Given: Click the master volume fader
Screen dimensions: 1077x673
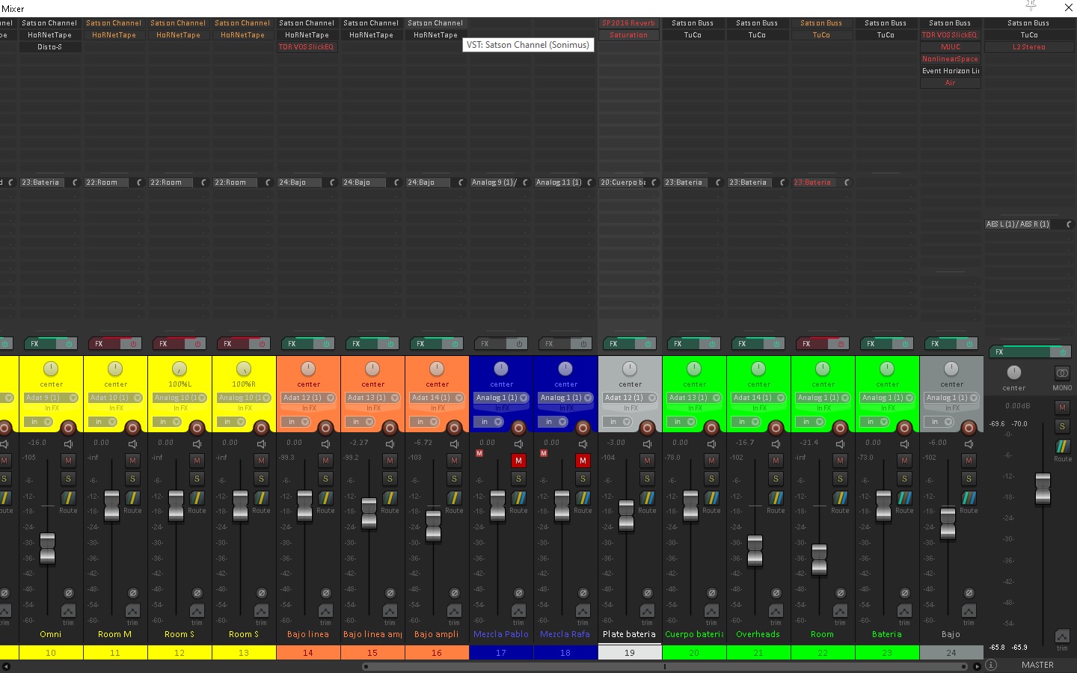Looking at the screenshot, I should coord(1043,490).
